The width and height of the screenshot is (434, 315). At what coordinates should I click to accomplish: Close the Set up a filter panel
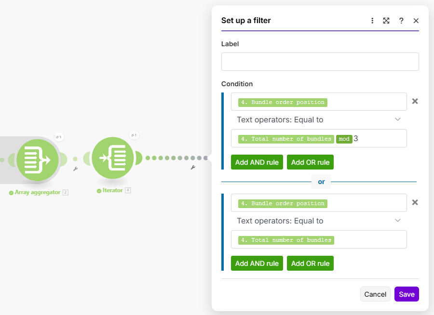click(x=416, y=21)
